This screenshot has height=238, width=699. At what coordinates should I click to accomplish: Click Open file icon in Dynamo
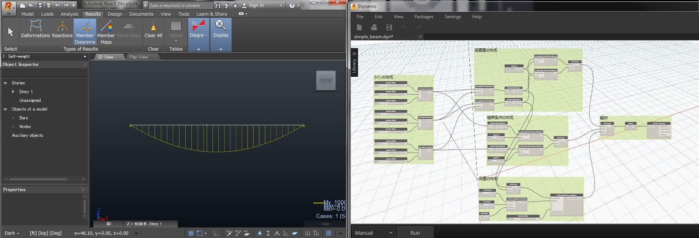374,27
